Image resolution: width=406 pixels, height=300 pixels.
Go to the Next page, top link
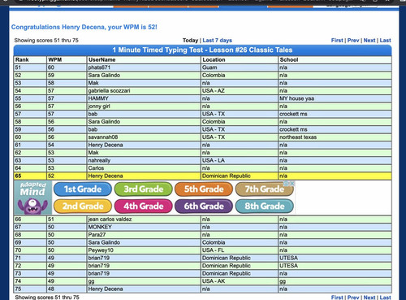point(369,41)
